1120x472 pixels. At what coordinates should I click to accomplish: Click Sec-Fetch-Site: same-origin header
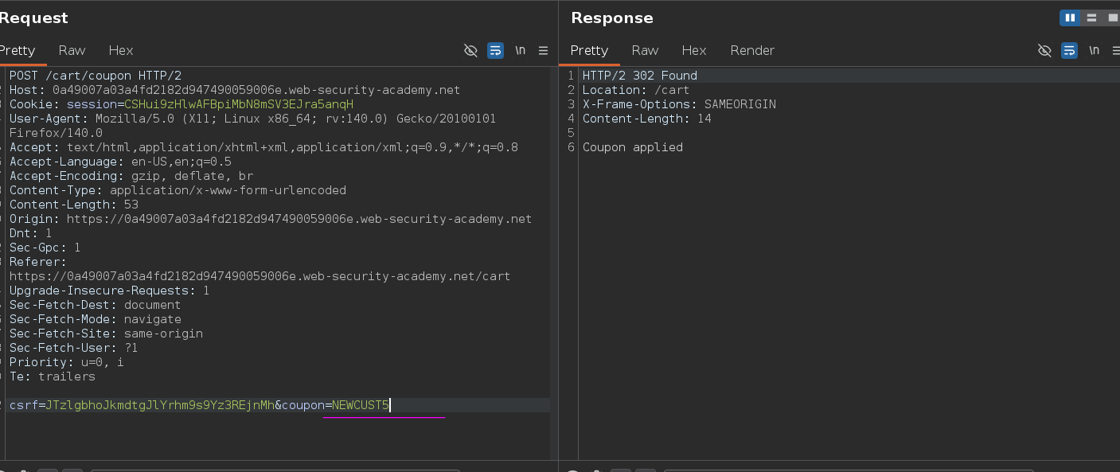click(x=106, y=334)
